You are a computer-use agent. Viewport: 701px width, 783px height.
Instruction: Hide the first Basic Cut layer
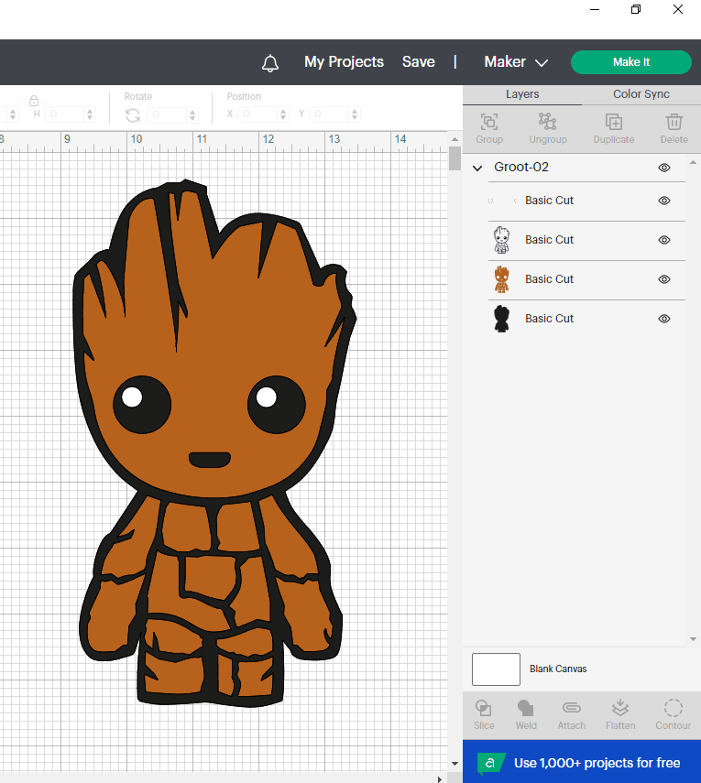pyautogui.click(x=664, y=201)
